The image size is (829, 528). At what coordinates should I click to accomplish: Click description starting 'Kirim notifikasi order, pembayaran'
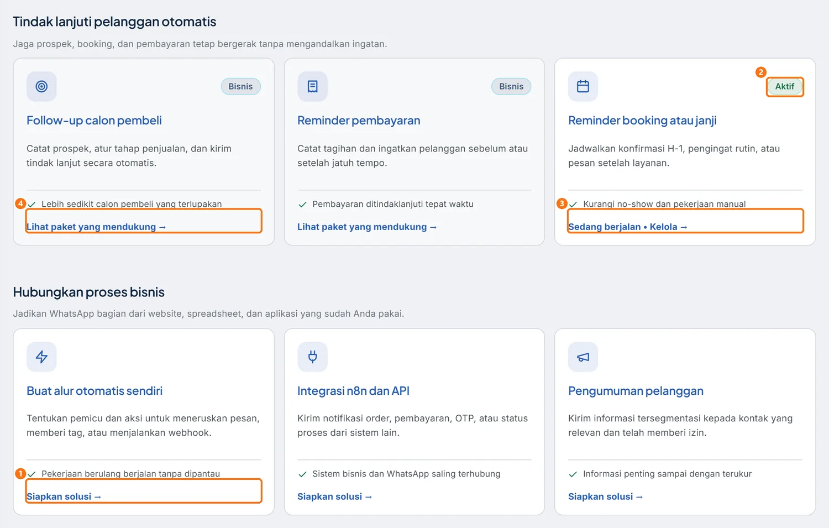click(412, 426)
